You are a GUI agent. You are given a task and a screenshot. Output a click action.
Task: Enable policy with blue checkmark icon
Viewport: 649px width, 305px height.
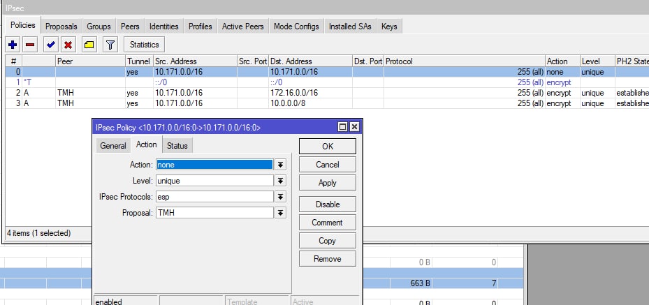pyautogui.click(x=50, y=45)
